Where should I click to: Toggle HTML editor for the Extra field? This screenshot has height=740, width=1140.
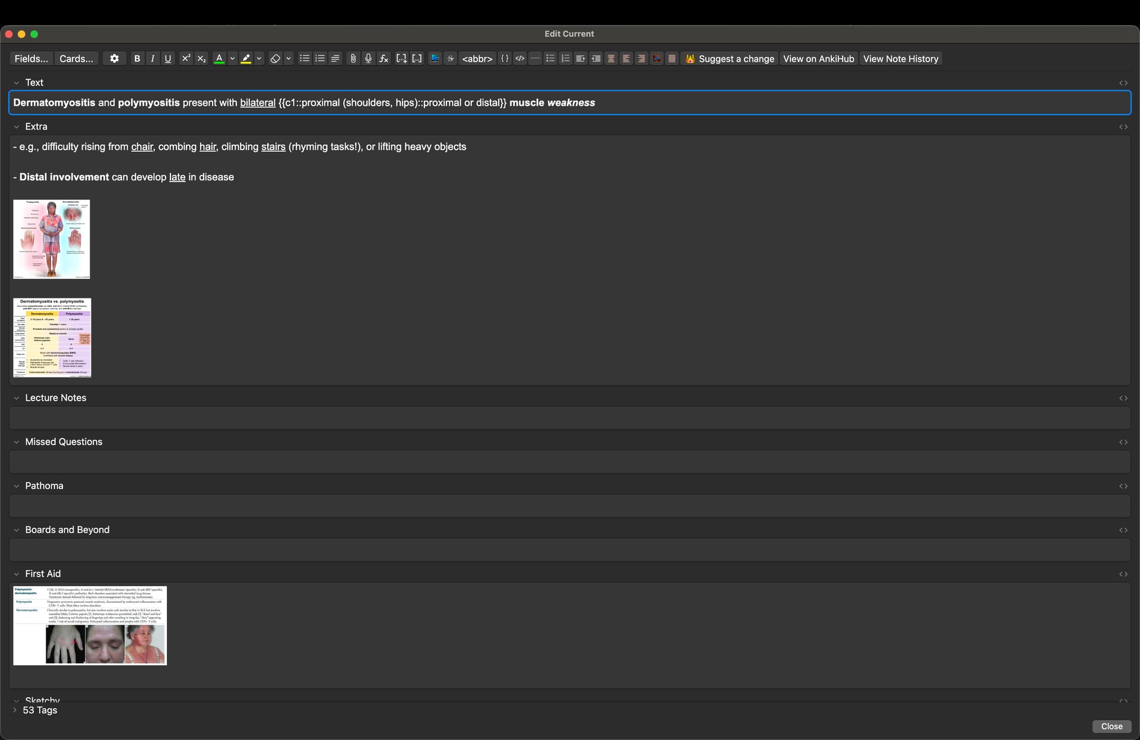(x=1123, y=127)
